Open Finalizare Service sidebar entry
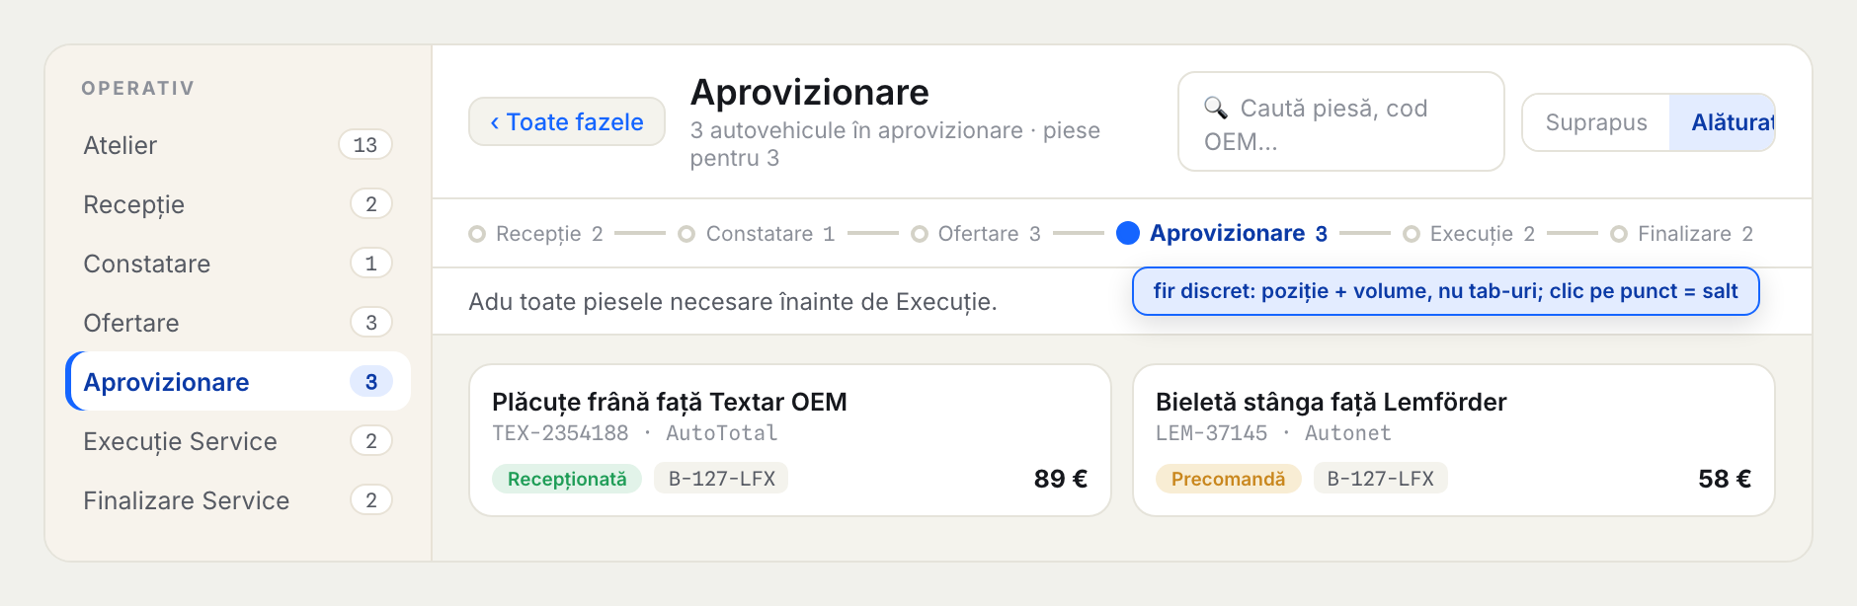 (x=238, y=500)
